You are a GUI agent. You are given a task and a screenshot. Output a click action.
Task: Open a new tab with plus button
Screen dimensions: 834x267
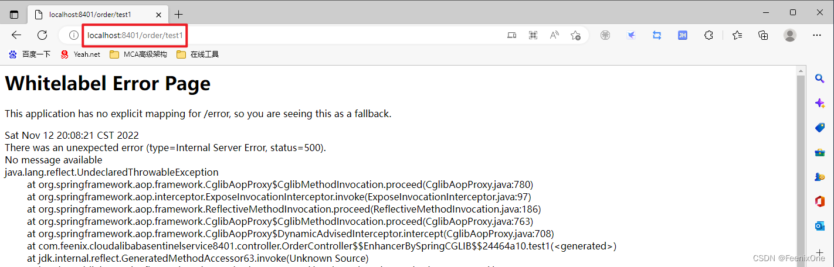179,14
